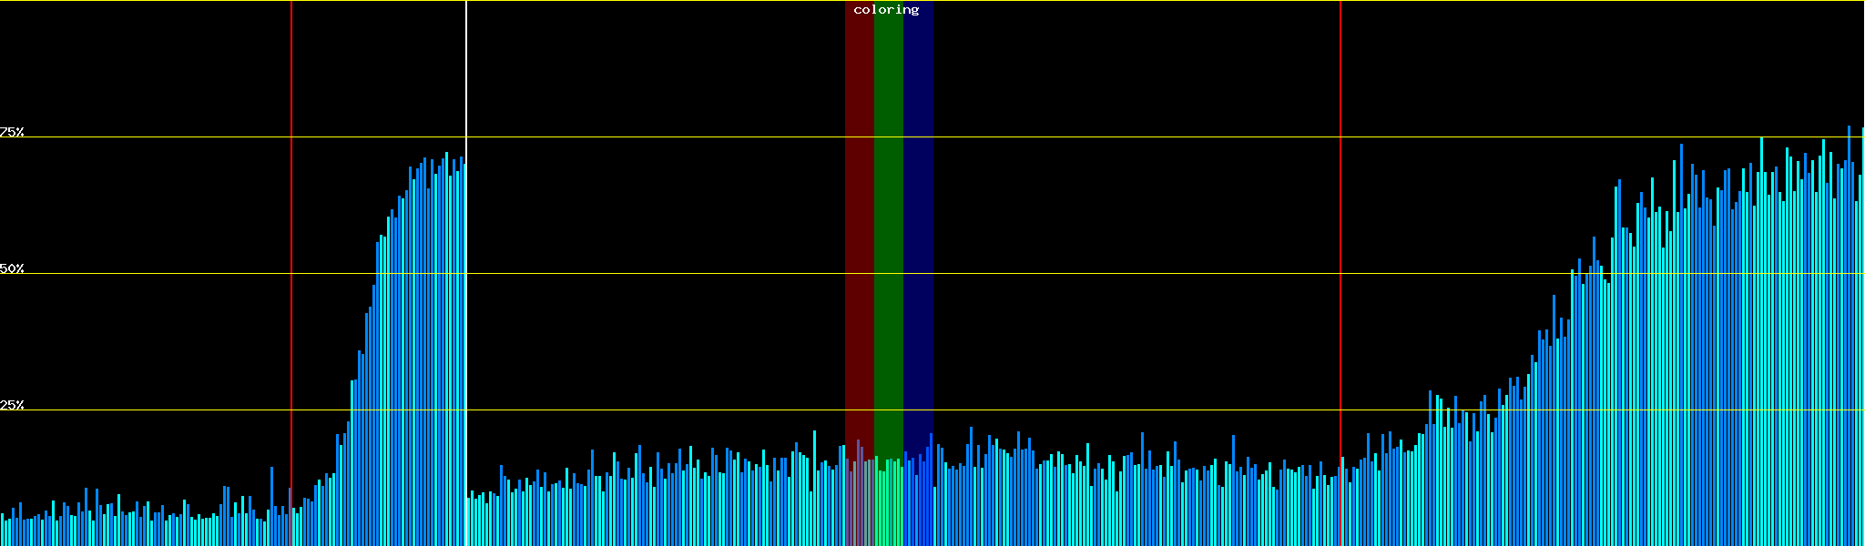Click the 25% axis label
This screenshot has width=1865, height=546.
[x=12, y=405]
